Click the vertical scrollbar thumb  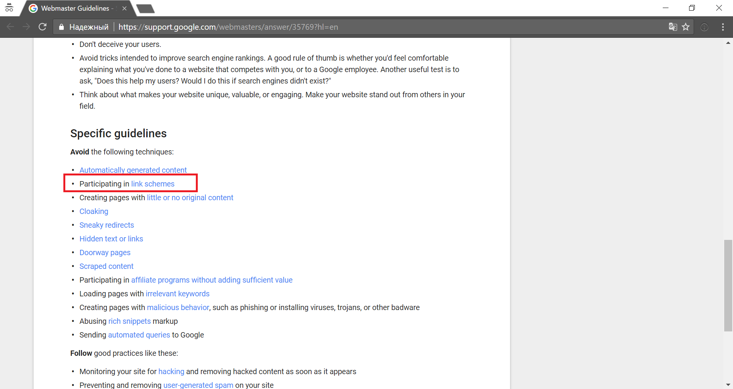tap(728, 286)
